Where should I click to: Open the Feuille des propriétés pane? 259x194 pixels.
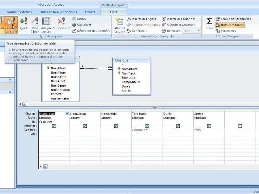[x=233, y=19]
